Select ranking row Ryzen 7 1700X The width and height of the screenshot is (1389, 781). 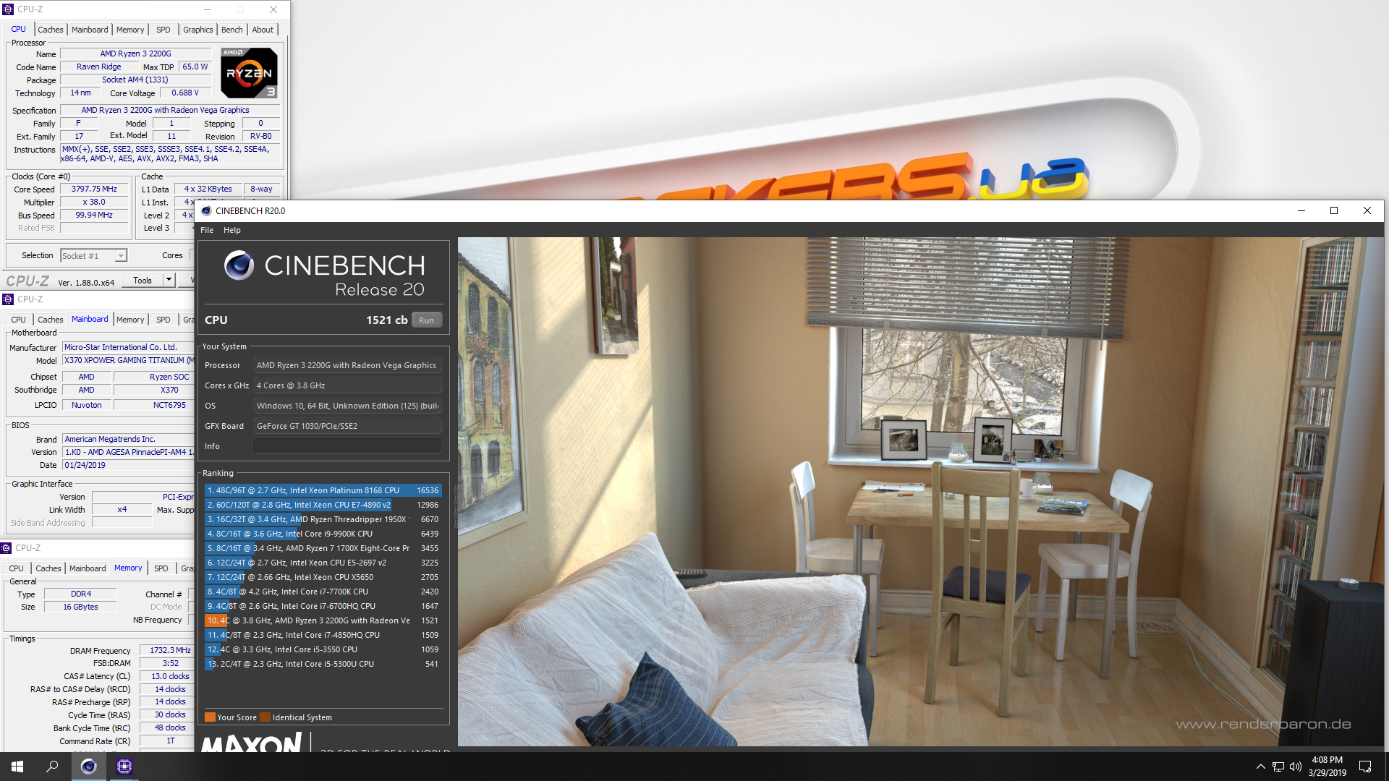(323, 548)
